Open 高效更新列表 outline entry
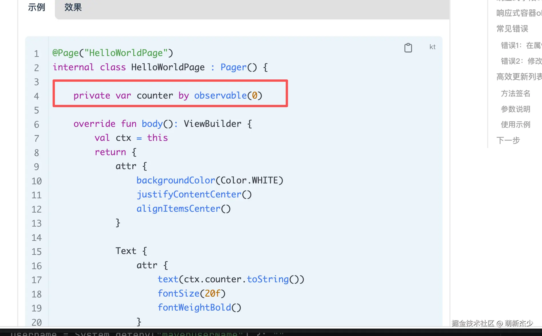The width and height of the screenshot is (542, 336). pyautogui.click(x=519, y=77)
